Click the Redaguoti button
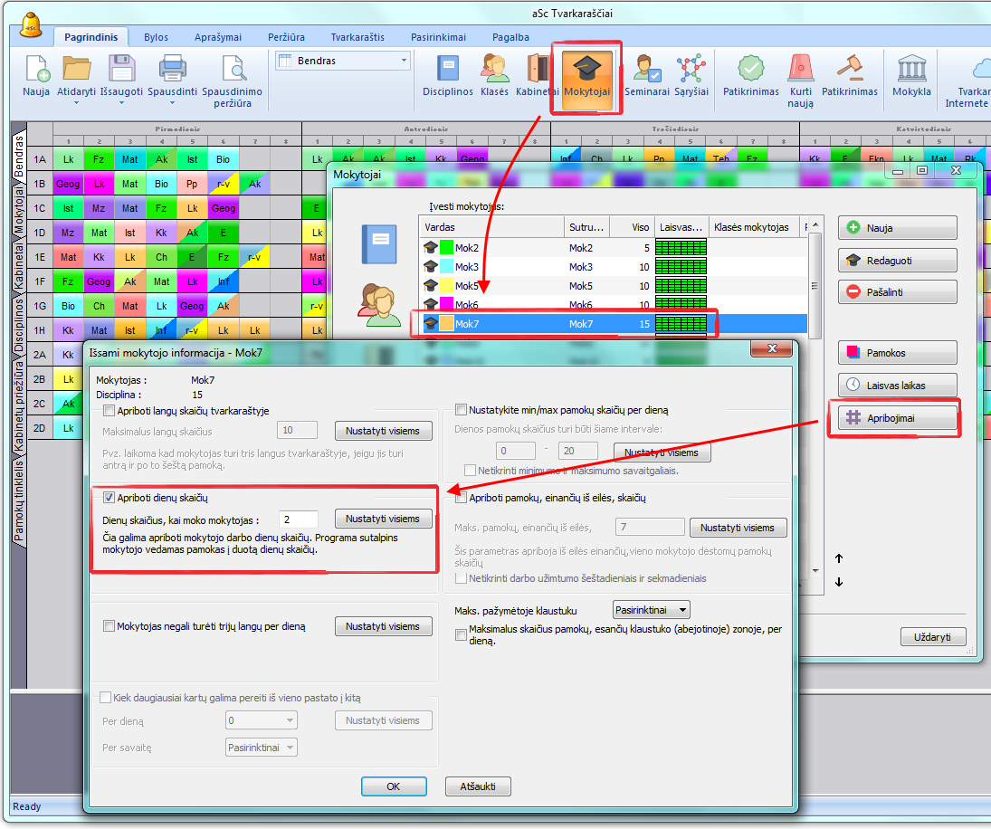 pyautogui.click(x=897, y=260)
